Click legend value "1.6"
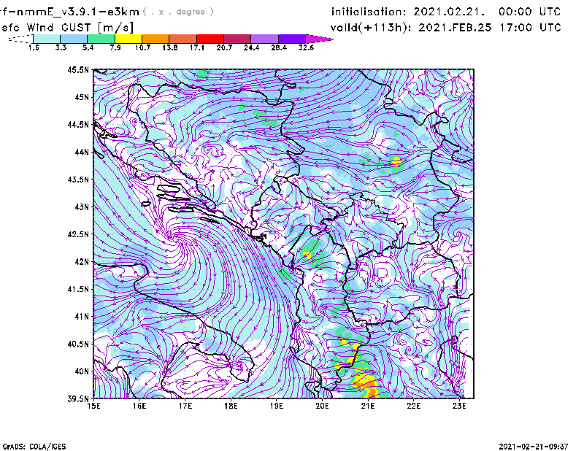The height and width of the screenshot is (451, 584). (34, 47)
